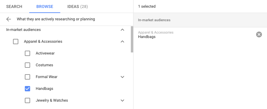267x109 pixels.
Task: Collapse the In-market audiences section
Action: pos(122,30)
